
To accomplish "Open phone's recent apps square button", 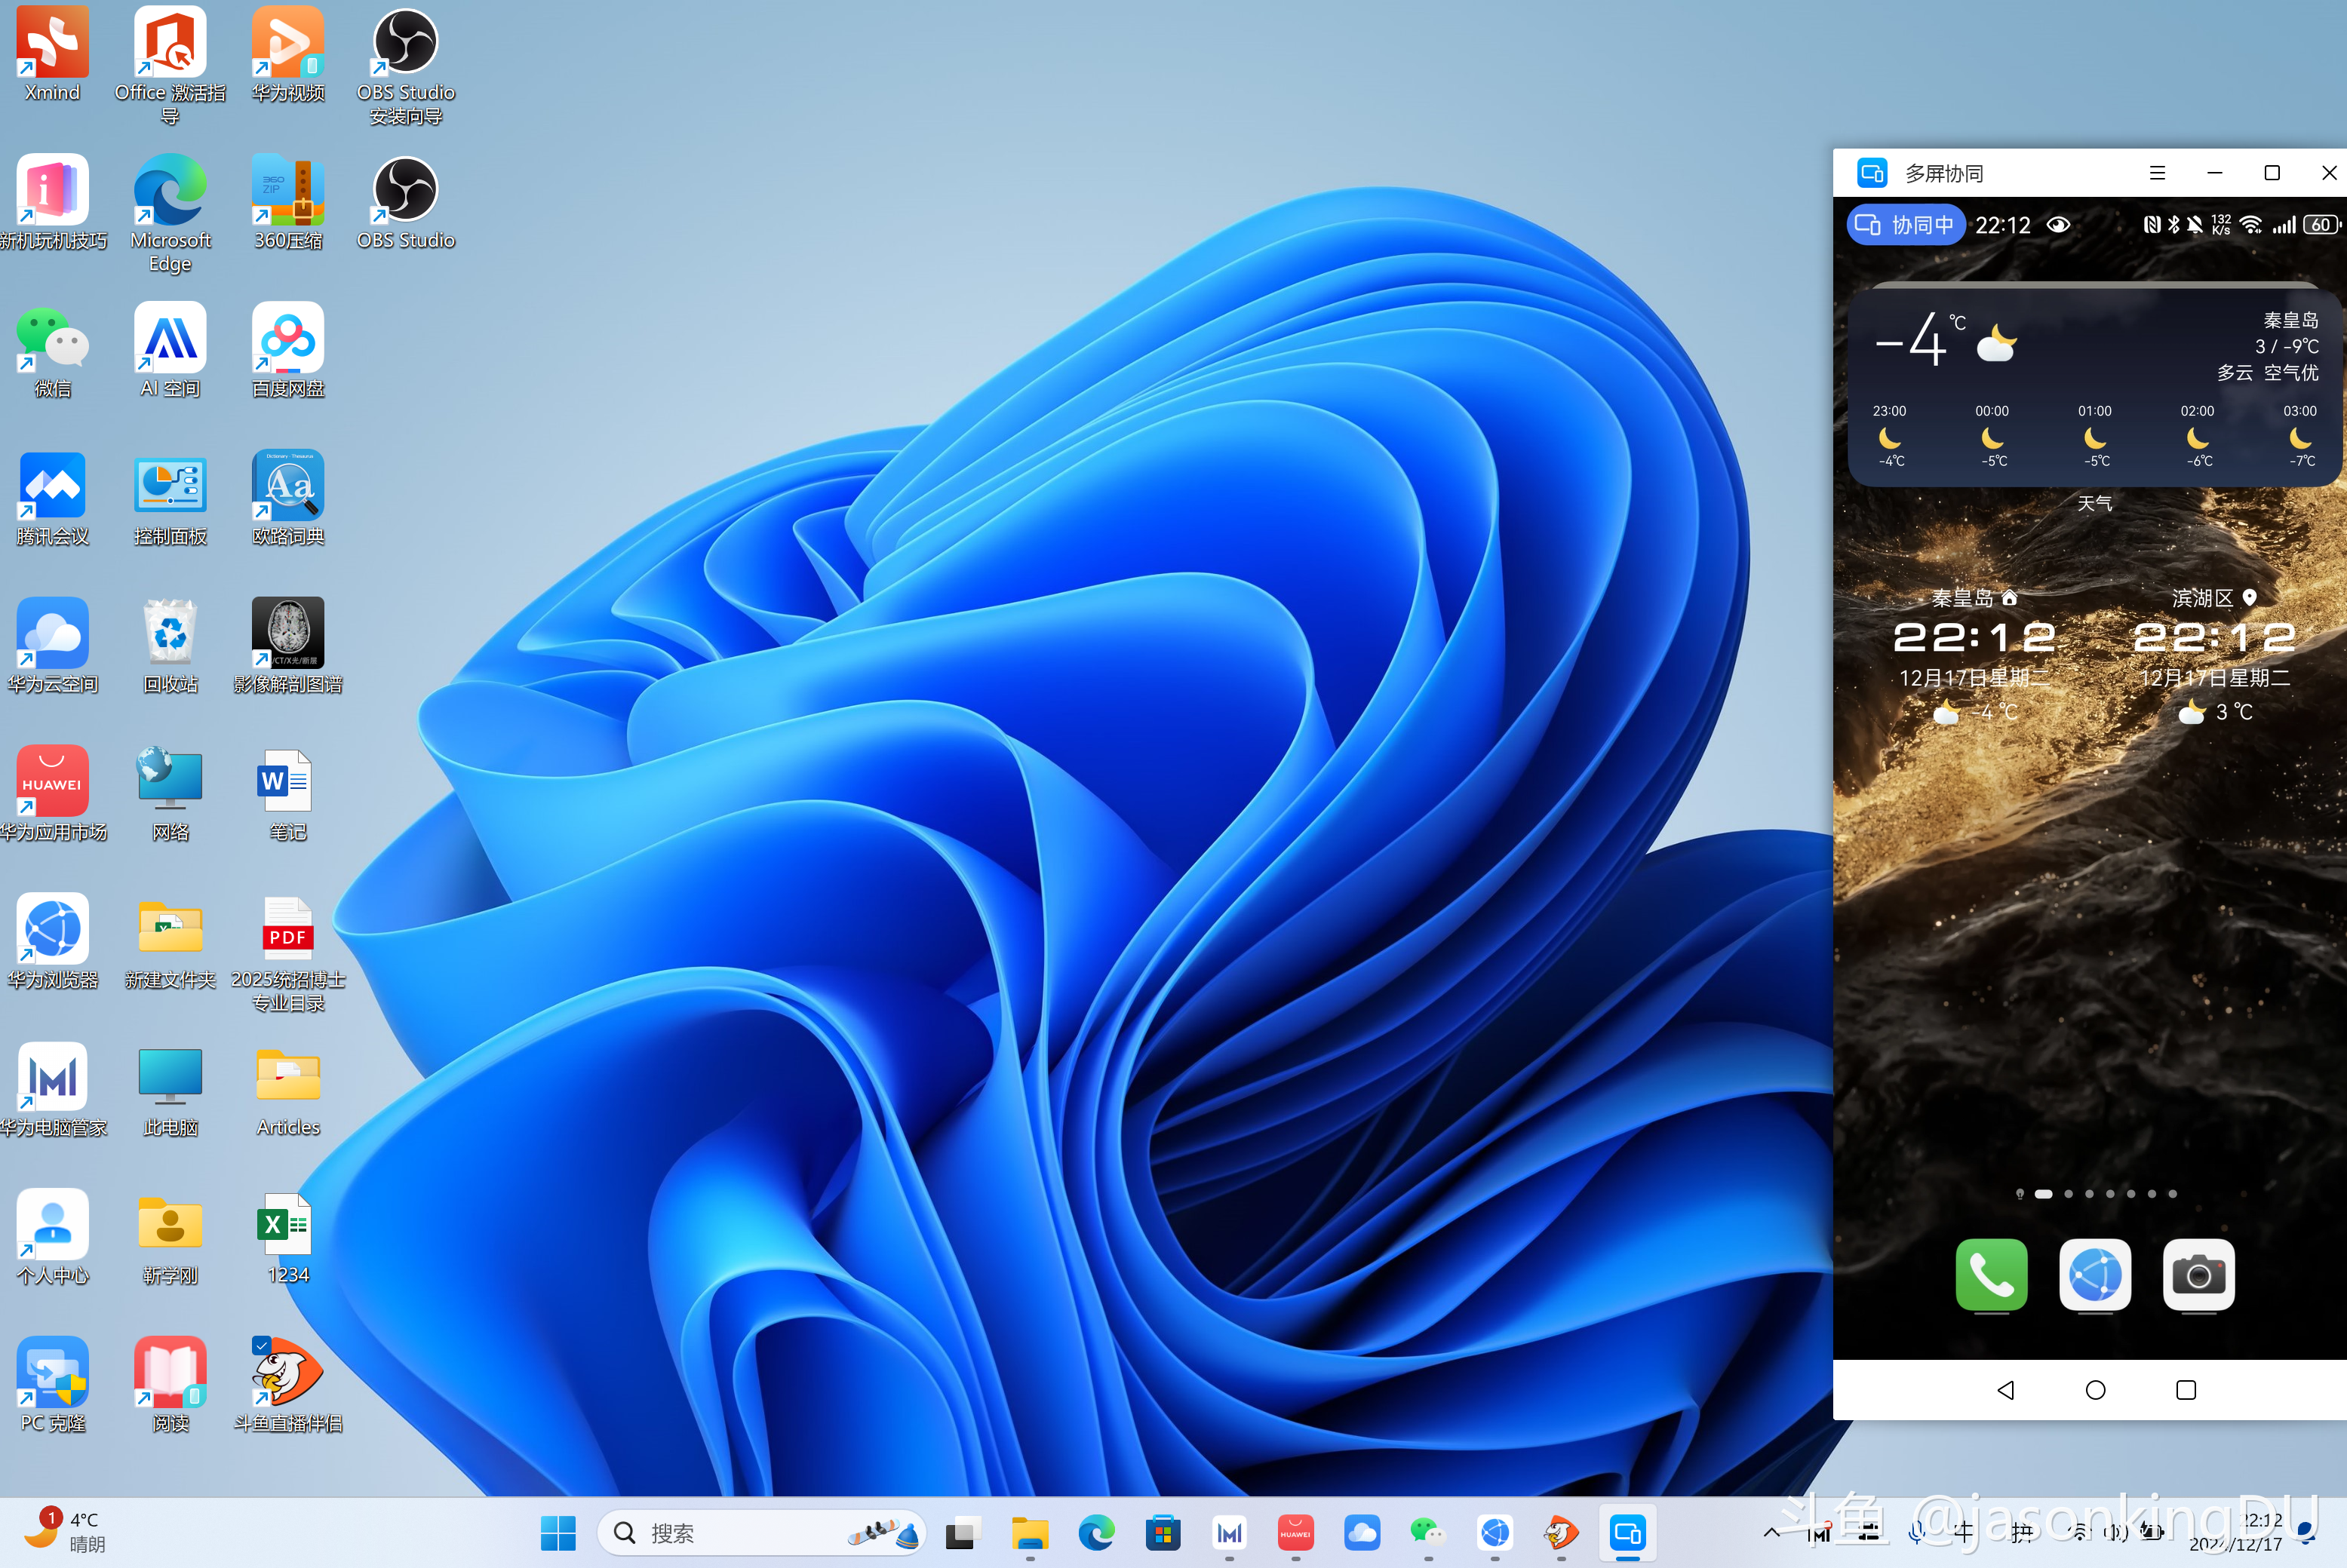I will click(2185, 1390).
